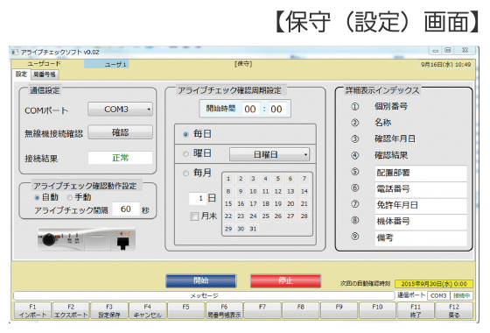490x333 pixels.
Task: Click the F2 エクスポート button
Action: tap(71, 310)
